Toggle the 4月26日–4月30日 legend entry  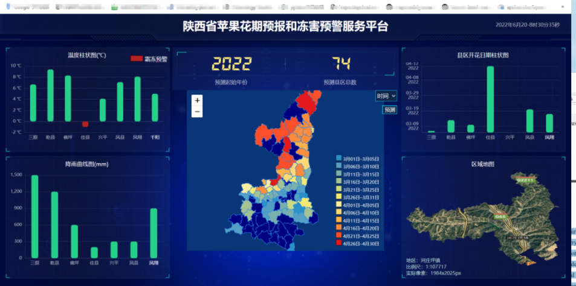(357, 244)
